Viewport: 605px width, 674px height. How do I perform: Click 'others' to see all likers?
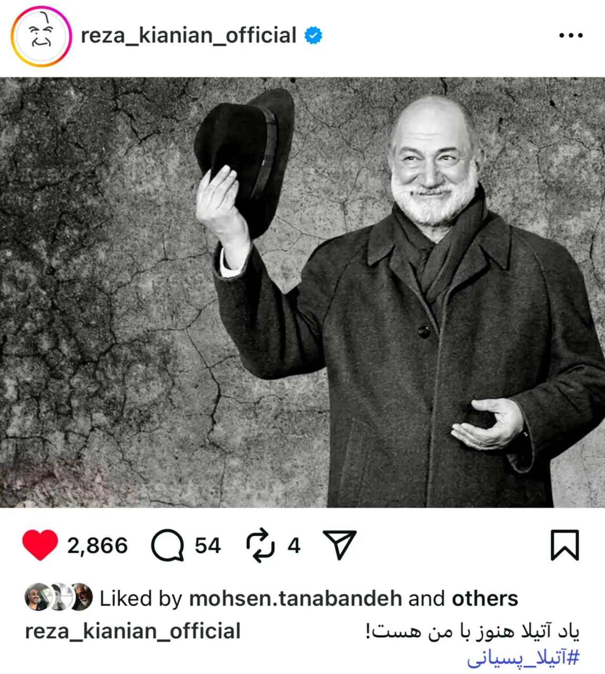485,598
